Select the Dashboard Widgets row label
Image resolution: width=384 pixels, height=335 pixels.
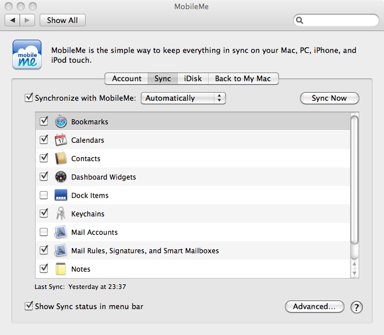click(103, 177)
